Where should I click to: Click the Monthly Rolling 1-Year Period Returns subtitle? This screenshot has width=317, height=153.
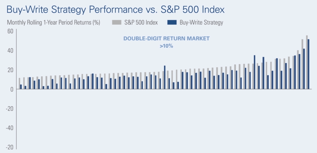[54, 22]
